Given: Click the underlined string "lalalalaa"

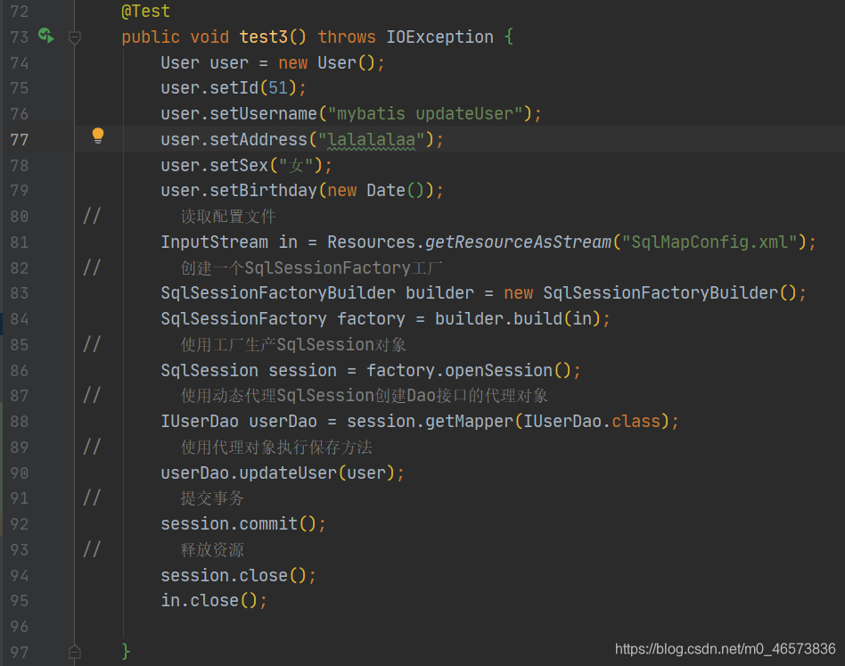Looking at the screenshot, I should [x=372, y=140].
